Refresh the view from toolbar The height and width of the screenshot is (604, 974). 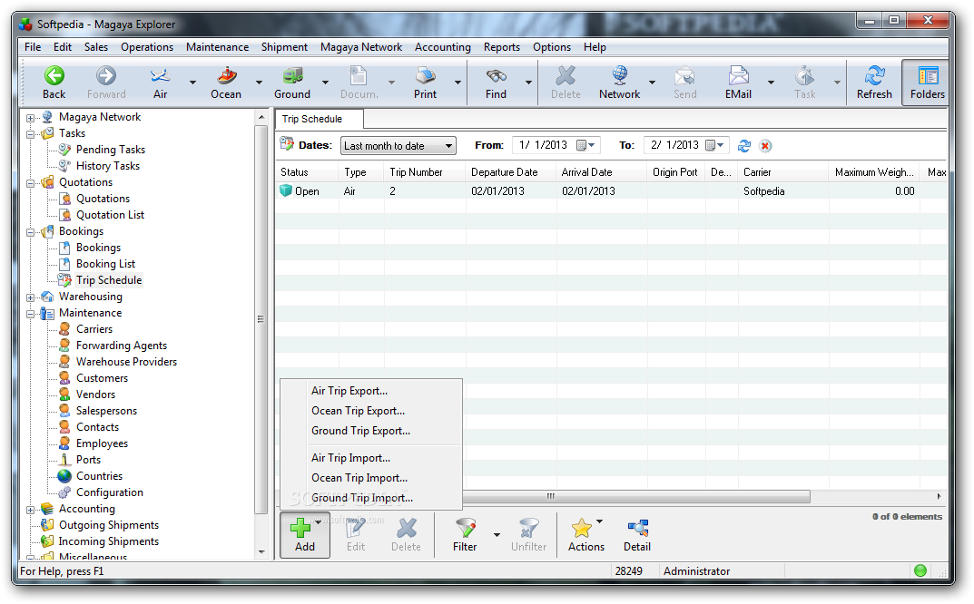click(874, 83)
